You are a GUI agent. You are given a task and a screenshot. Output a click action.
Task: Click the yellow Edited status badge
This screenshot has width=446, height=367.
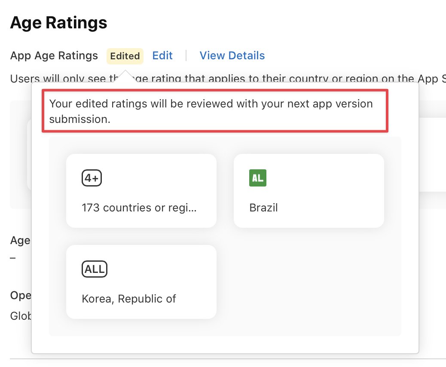[125, 56]
